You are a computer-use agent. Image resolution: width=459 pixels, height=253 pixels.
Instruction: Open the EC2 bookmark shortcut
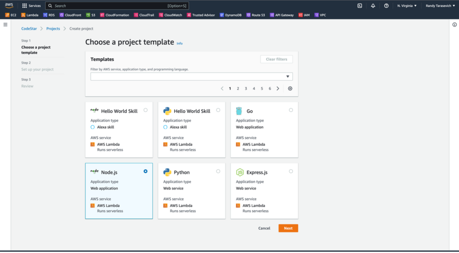[11, 15]
